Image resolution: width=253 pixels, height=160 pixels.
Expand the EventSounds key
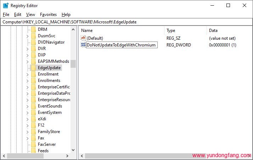27,106
